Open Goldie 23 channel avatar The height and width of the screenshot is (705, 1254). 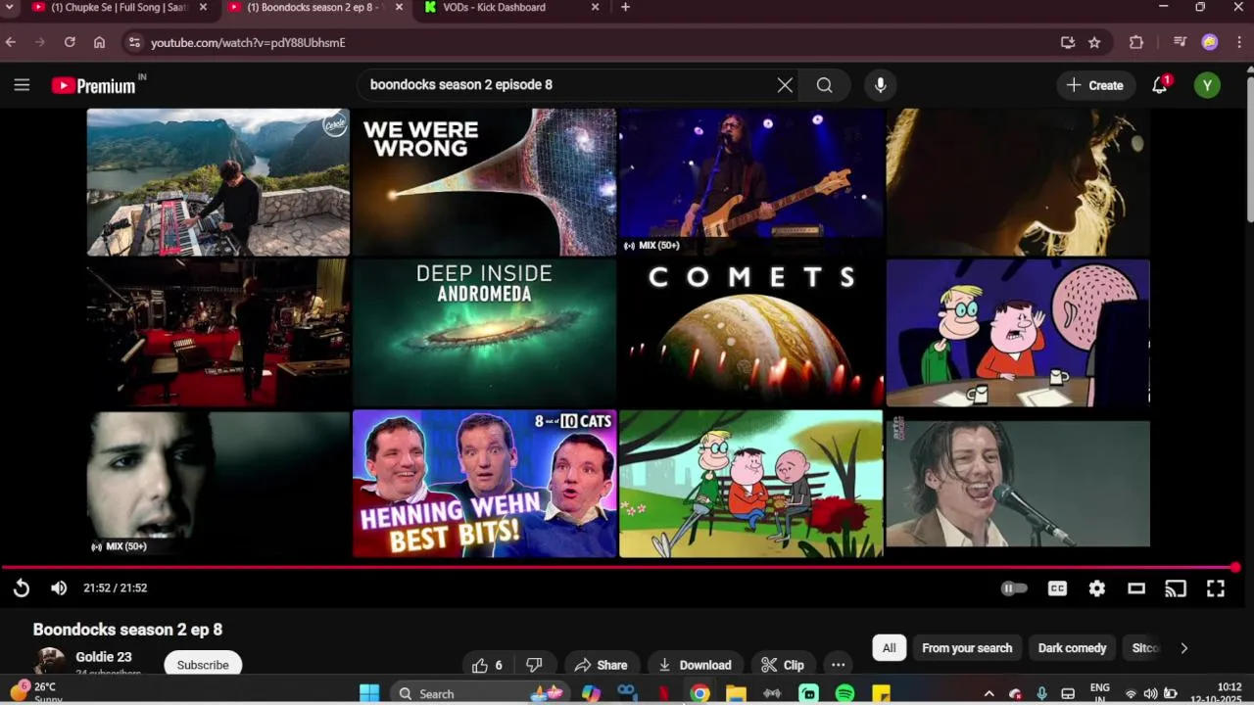click(x=50, y=662)
